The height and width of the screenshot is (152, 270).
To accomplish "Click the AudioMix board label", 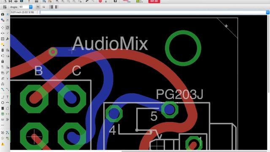I will tap(110, 43).
